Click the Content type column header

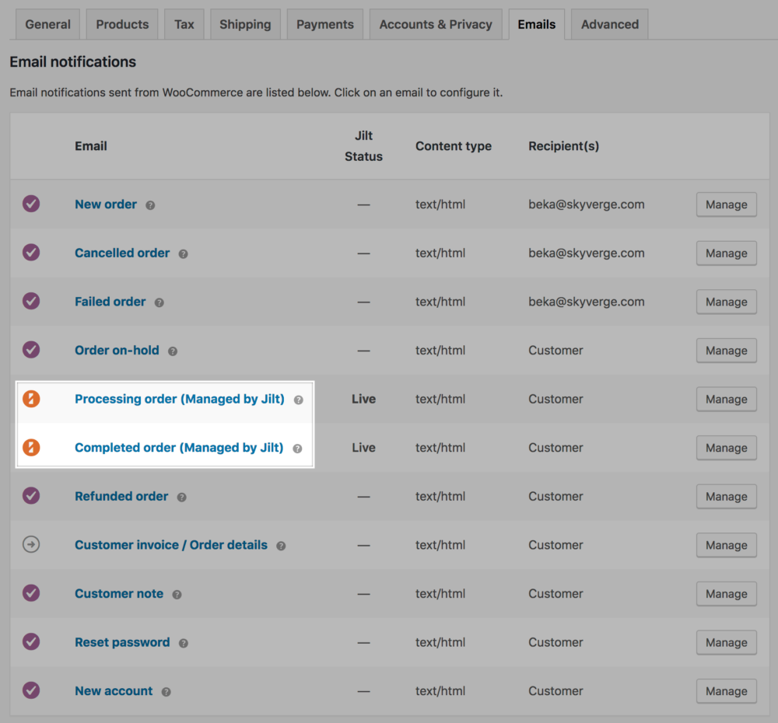point(454,146)
